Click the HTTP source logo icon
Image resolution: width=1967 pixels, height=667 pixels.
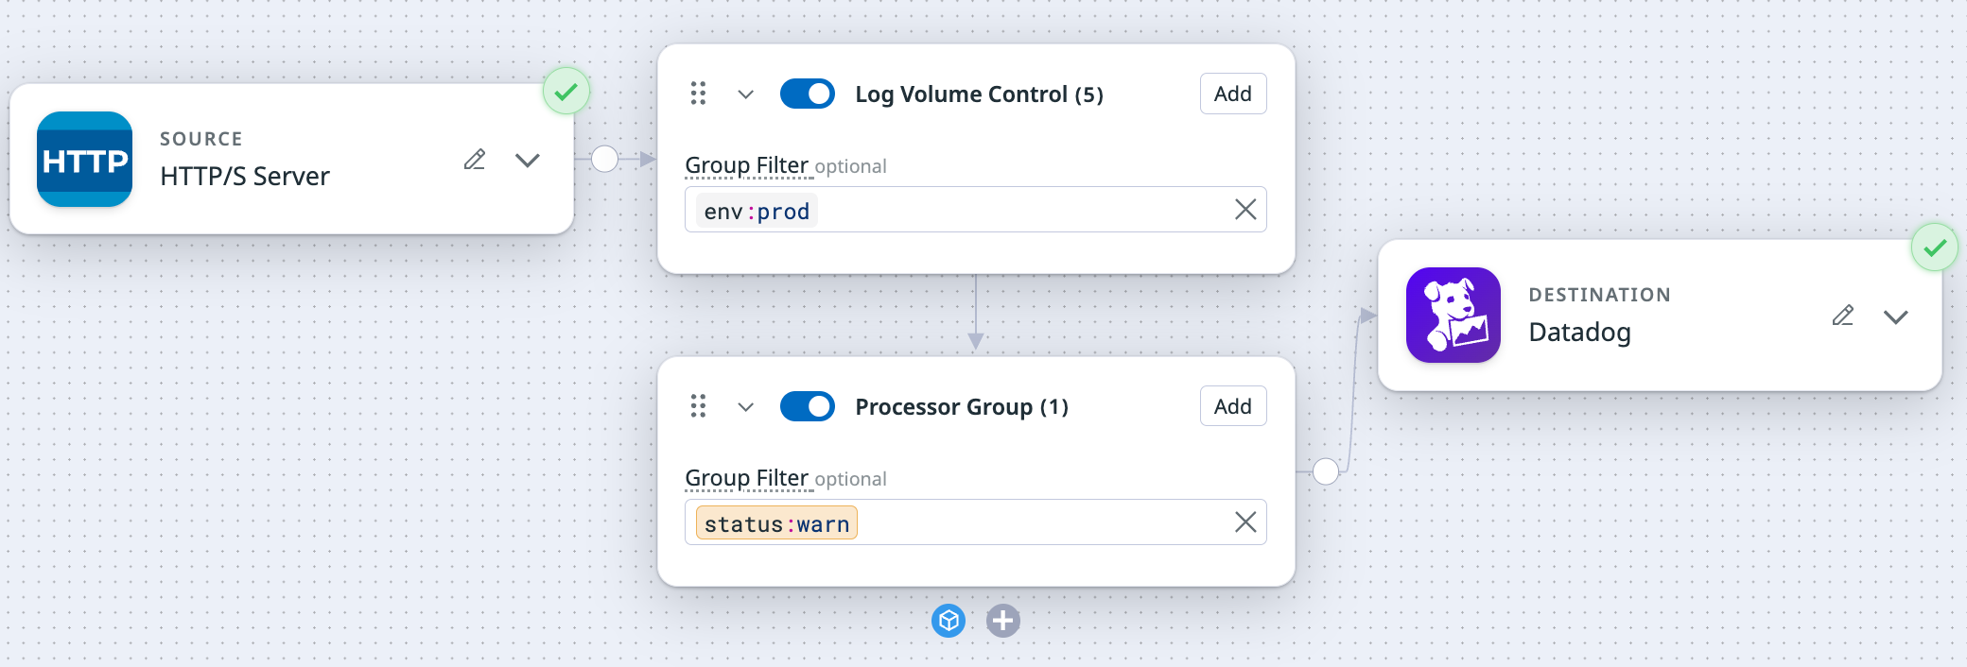[84, 160]
